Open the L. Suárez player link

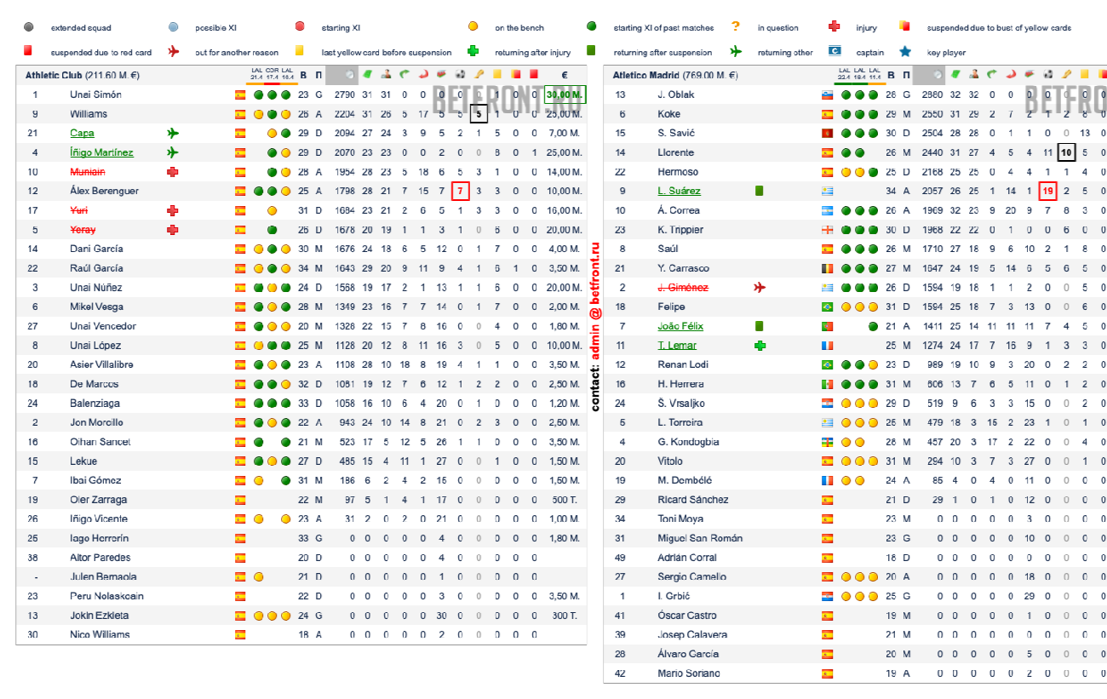679,191
